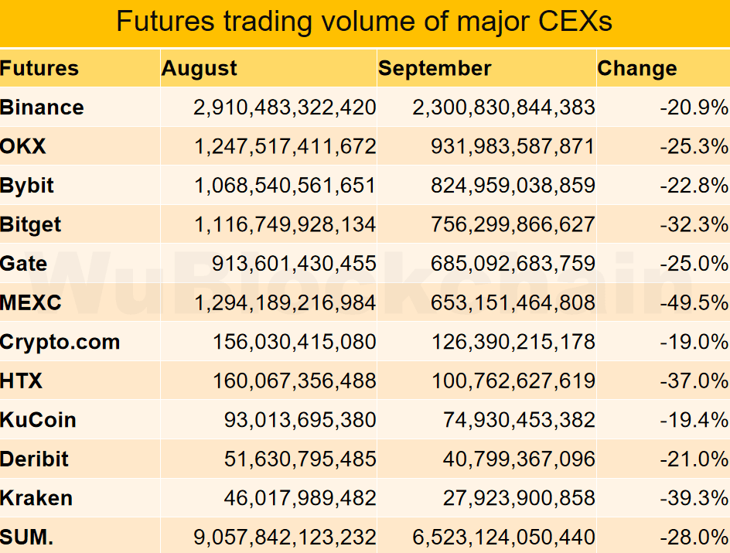The height and width of the screenshot is (553, 730).
Task: Select the September column header
Action: [x=435, y=68]
